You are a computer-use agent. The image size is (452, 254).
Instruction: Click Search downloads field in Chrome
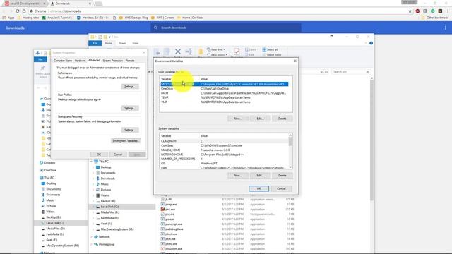[x=226, y=28]
